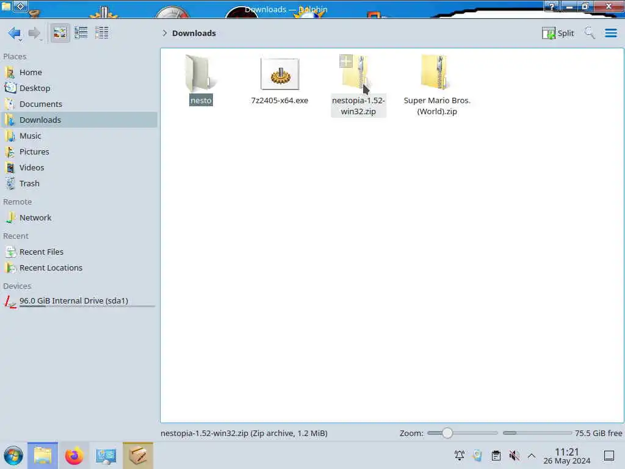Open the hamburger menu

click(611, 33)
